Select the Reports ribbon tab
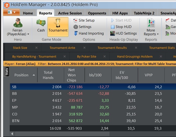Viewport: 176px width, 137px height. [46, 13]
